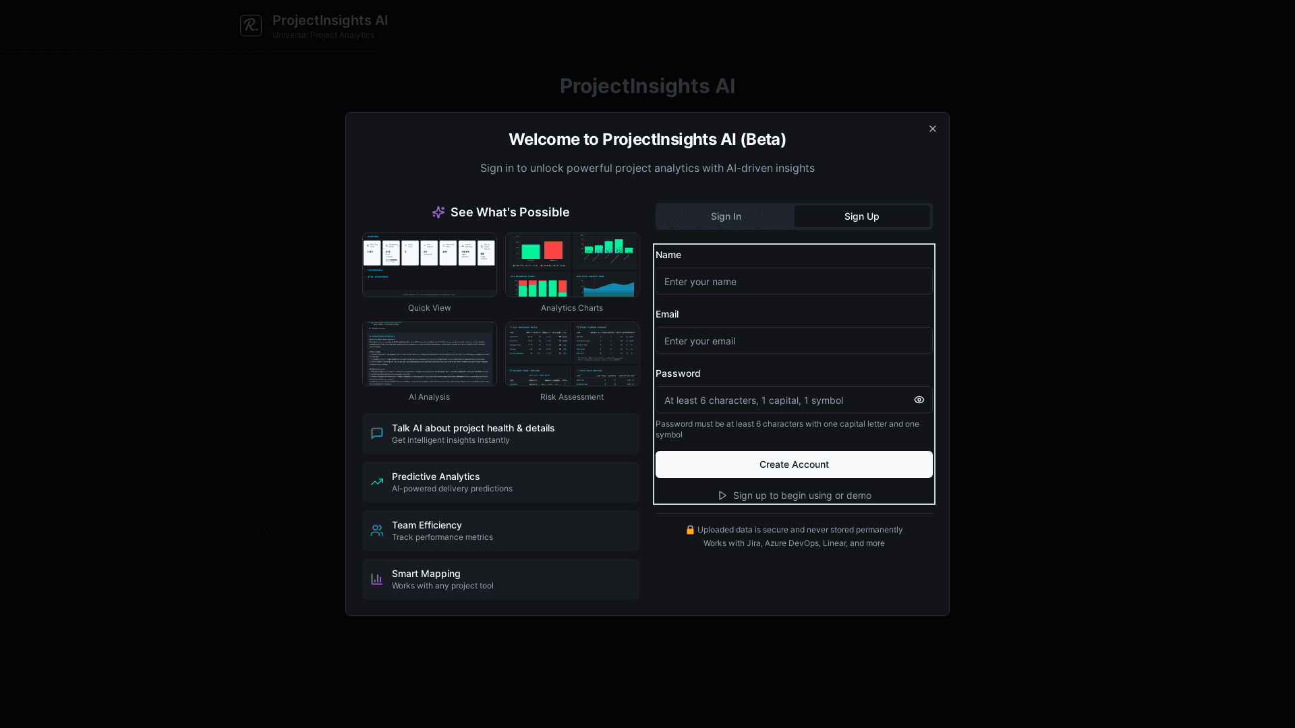
Task: View the Analytics Charts preview
Action: click(x=571, y=265)
